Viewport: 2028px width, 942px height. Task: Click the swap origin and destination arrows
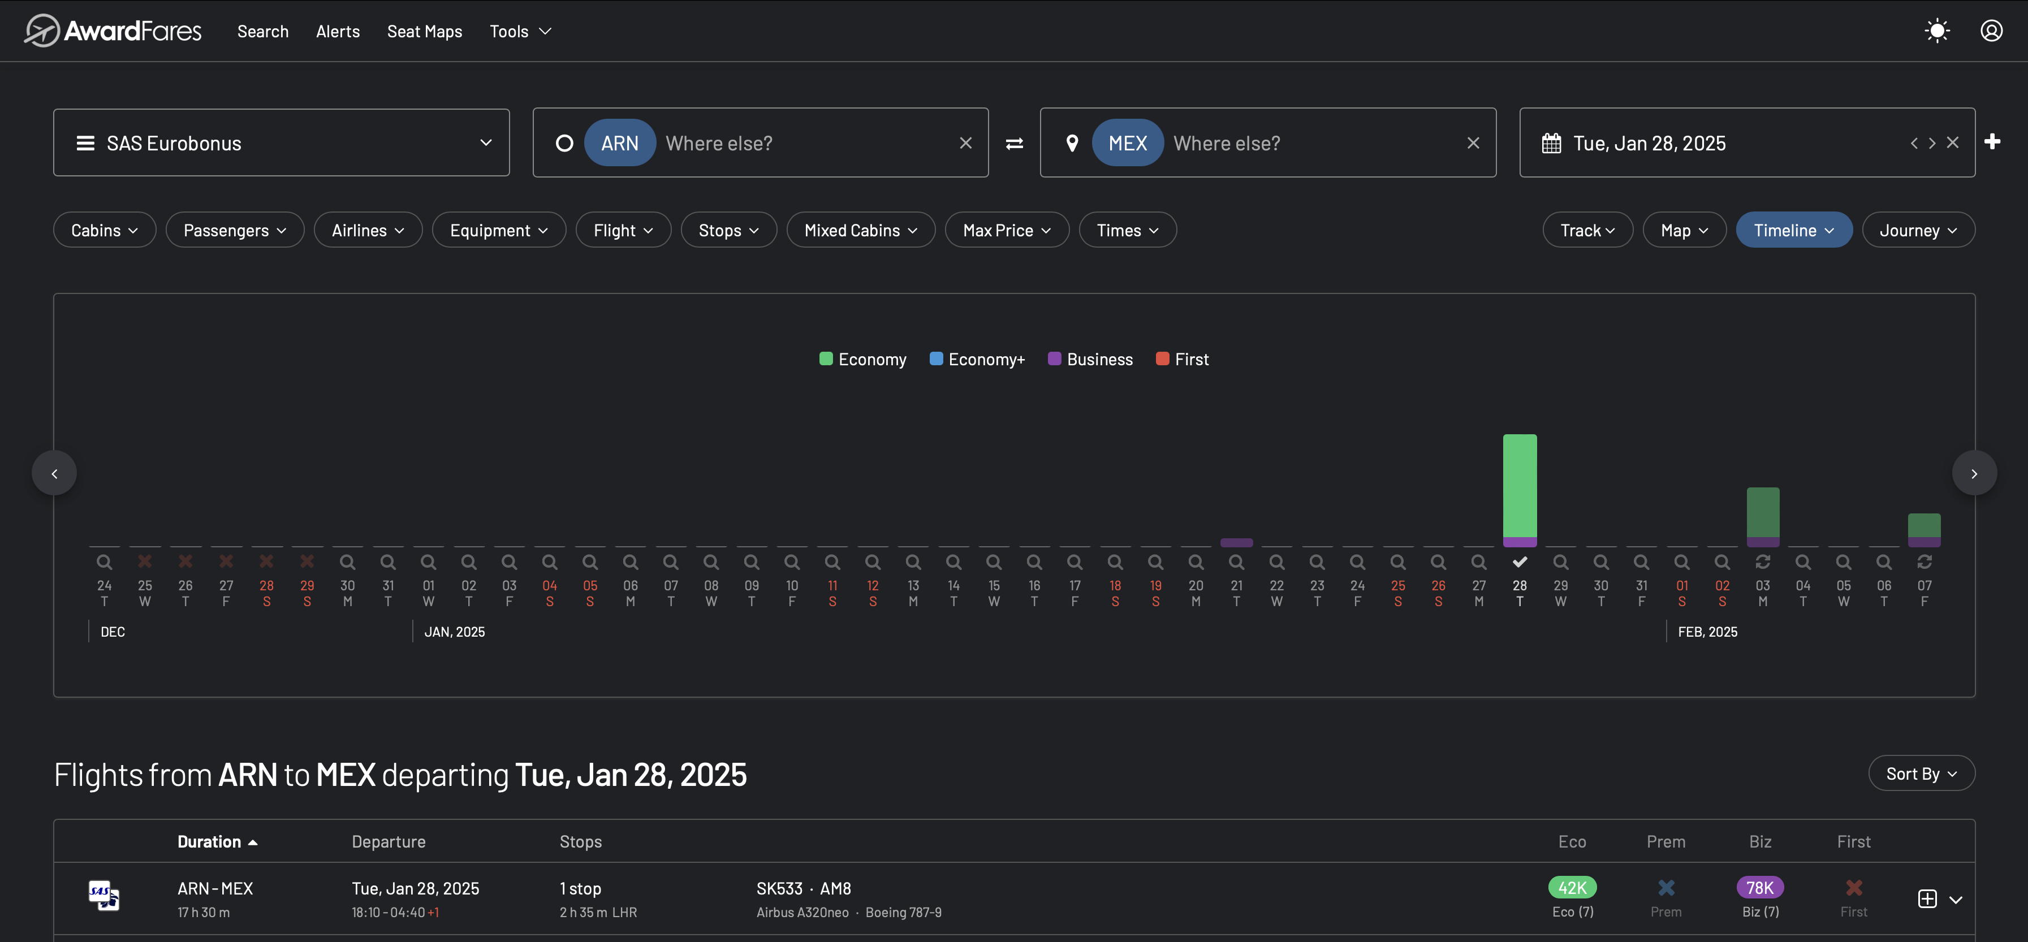pos(1014,143)
